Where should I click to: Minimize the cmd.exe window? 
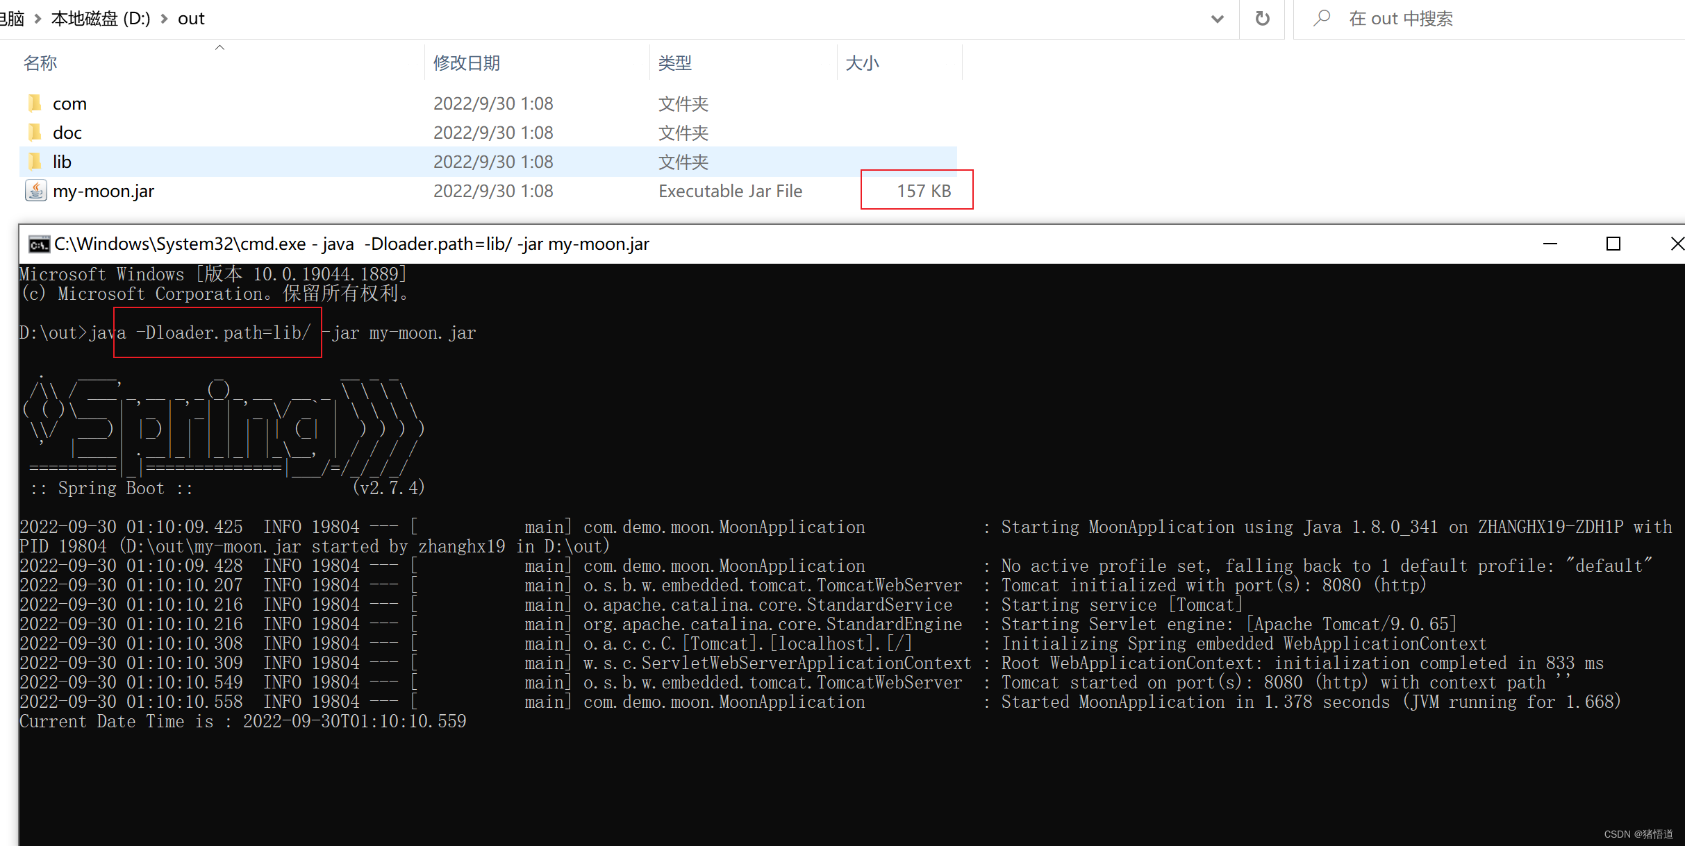(x=1550, y=244)
